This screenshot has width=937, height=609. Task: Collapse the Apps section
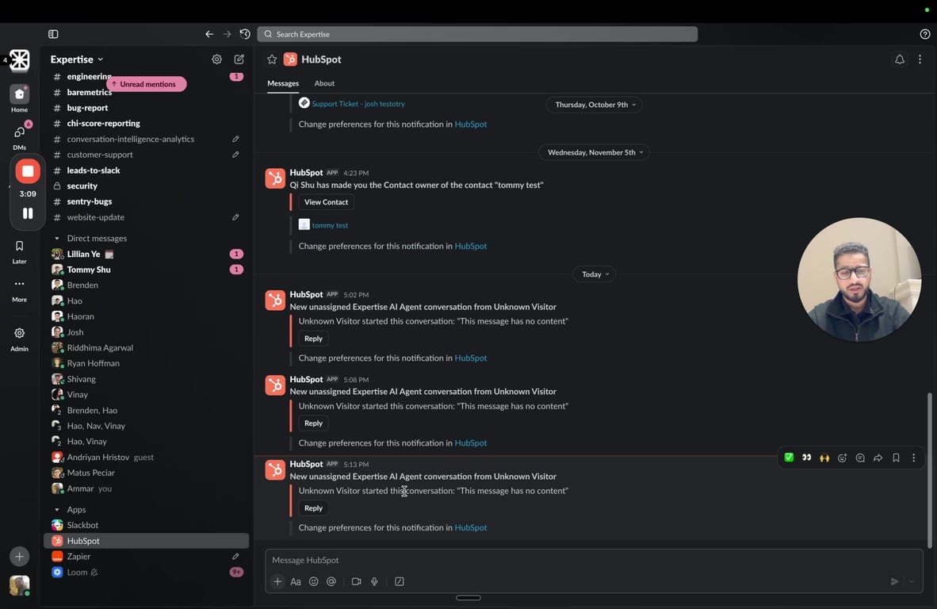(57, 510)
